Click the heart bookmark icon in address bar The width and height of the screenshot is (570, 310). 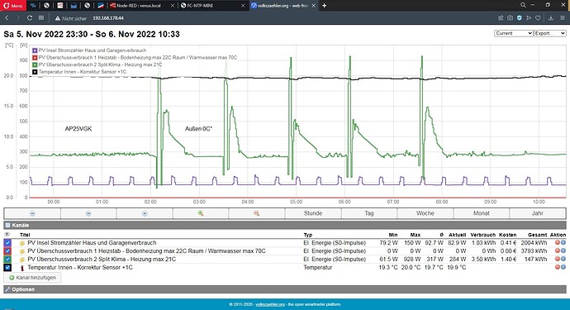(538, 18)
